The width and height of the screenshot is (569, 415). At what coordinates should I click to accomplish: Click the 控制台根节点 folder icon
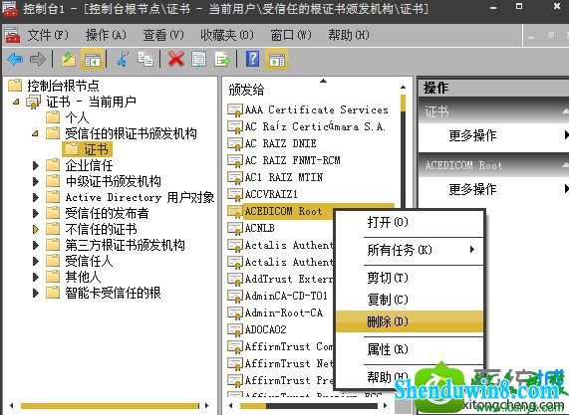pyautogui.click(x=15, y=86)
